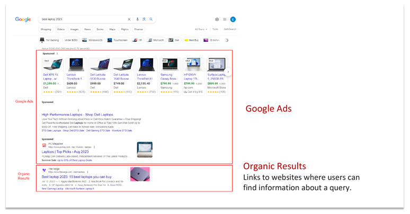Select the For Gaming filter chip
Viewport: 410px width, 214px height.
[49, 40]
